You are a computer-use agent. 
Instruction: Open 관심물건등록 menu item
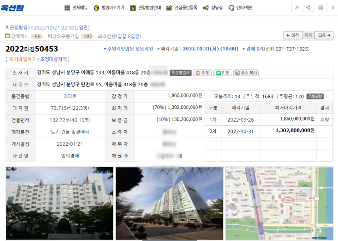186,8
